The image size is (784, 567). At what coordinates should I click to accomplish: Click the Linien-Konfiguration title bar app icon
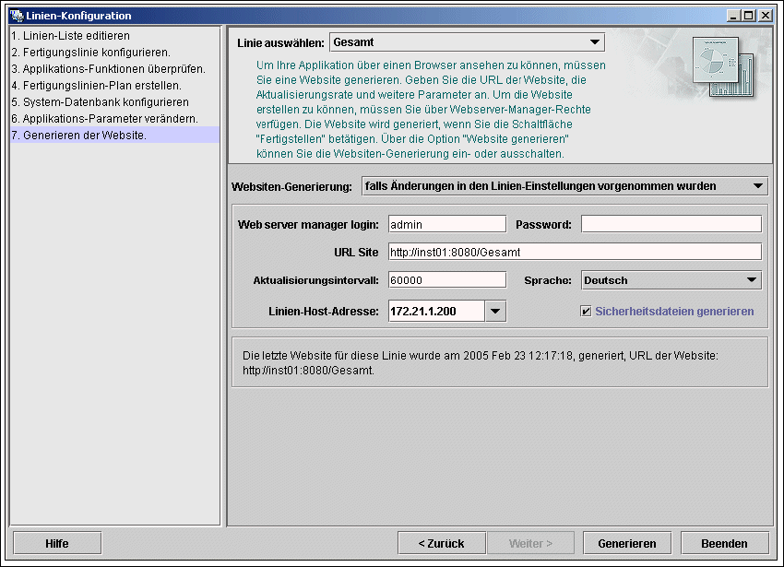click(x=17, y=16)
